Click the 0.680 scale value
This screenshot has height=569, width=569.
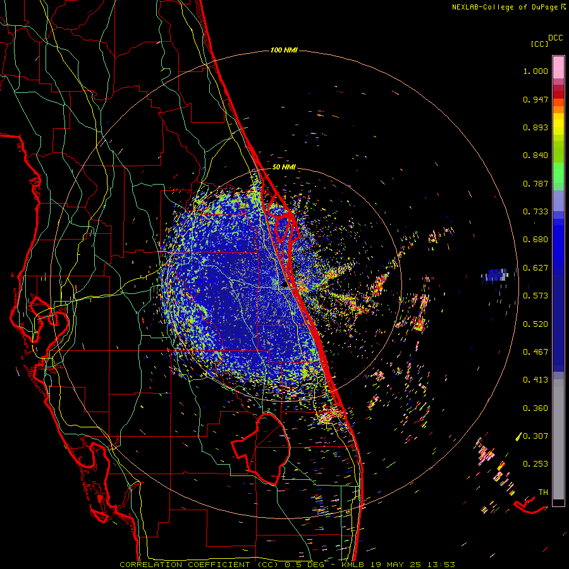click(x=535, y=240)
